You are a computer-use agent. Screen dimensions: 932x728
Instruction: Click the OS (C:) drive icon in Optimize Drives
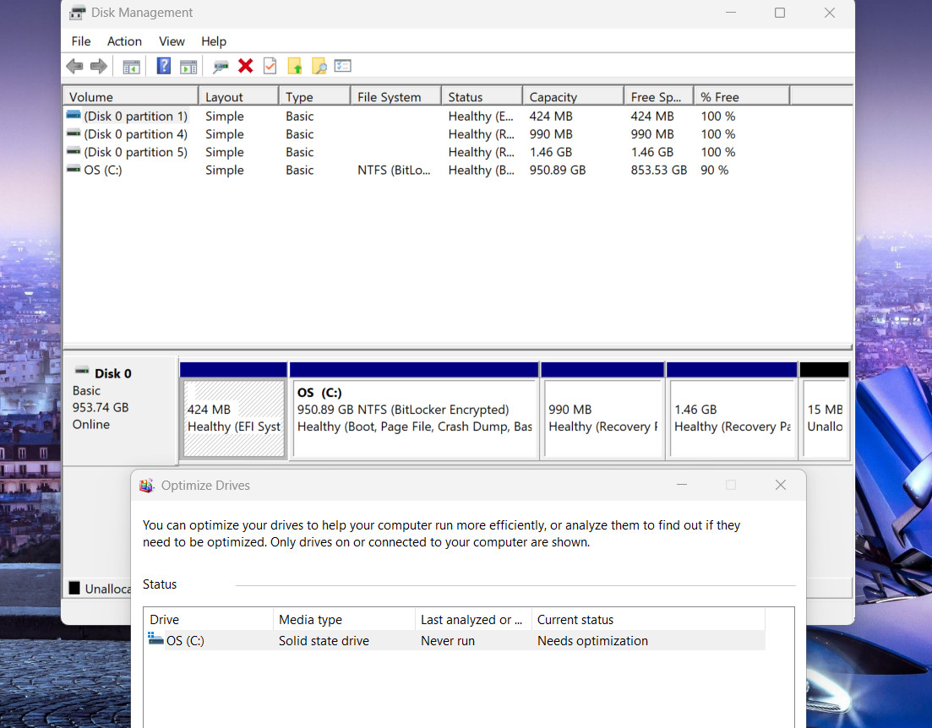155,639
